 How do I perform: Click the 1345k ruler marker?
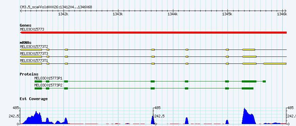pyautogui.click(x=227, y=14)
